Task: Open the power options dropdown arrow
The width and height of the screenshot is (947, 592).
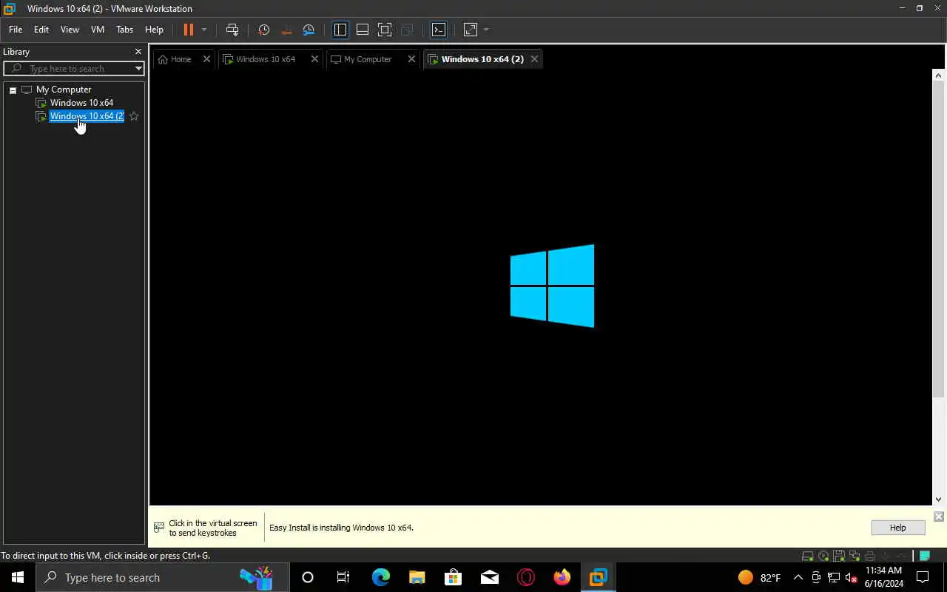Action: point(204,30)
